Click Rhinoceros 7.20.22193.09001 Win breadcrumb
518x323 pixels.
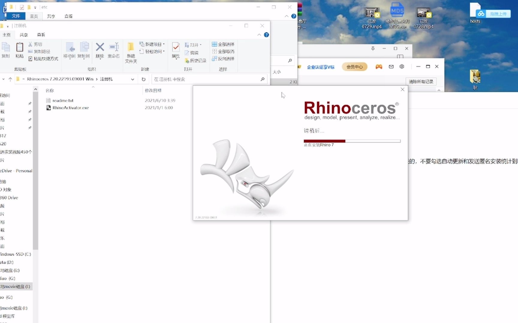(x=60, y=79)
